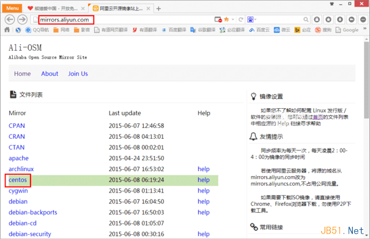Click the round star toolbar button
The width and height of the screenshot is (370, 239).
328,20
